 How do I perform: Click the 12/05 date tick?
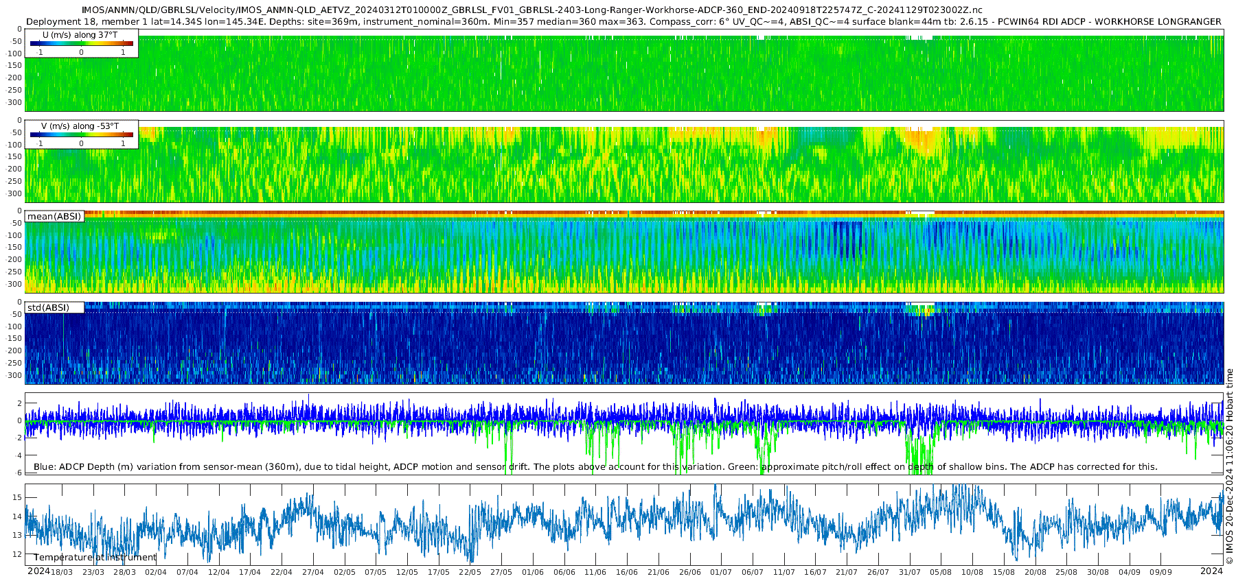click(407, 572)
